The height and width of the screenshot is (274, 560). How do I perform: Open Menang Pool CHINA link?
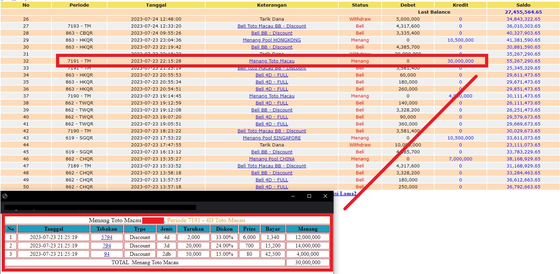pos(272,159)
